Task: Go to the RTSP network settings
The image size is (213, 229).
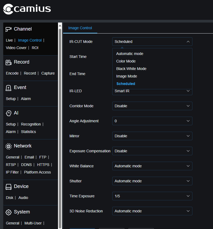Action: [x=11, y=165]
